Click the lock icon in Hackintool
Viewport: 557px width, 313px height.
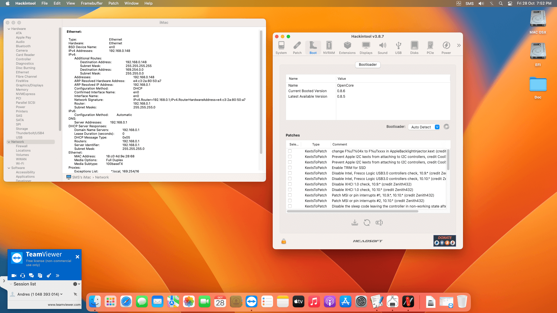point(283,241)
